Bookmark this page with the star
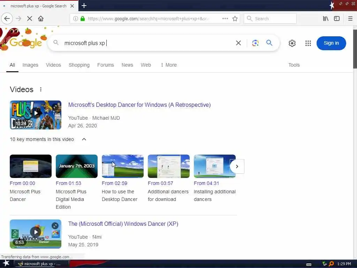Screen dimensions: 357x268 pos(235,18)
